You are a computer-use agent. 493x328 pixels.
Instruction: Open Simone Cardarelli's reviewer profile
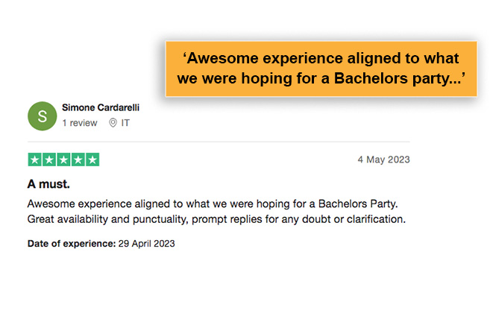(101, 107)
